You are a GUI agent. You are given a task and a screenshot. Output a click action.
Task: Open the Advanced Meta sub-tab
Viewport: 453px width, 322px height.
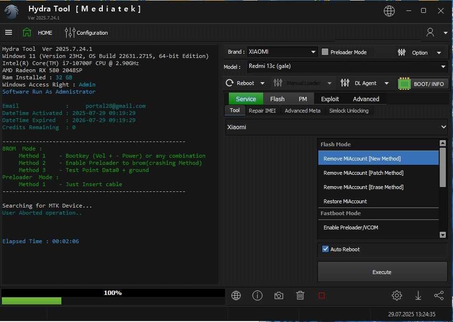(303, 111)
